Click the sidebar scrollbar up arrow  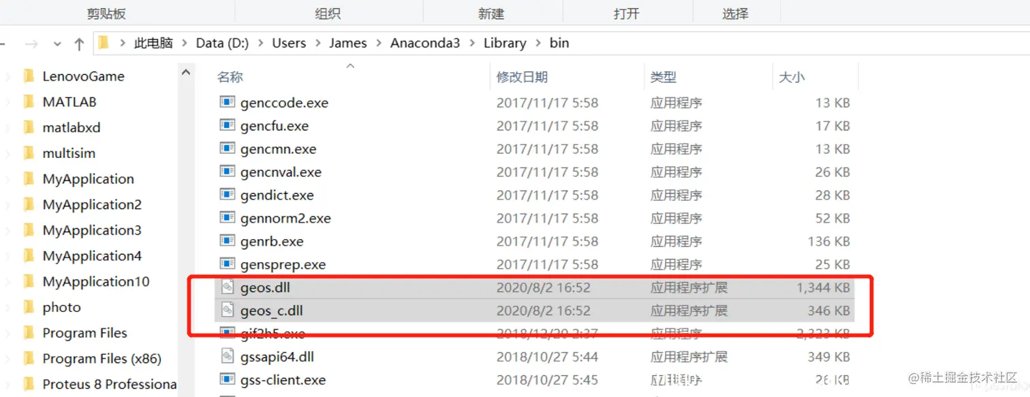pyautogui.click(x=186, y=72)
